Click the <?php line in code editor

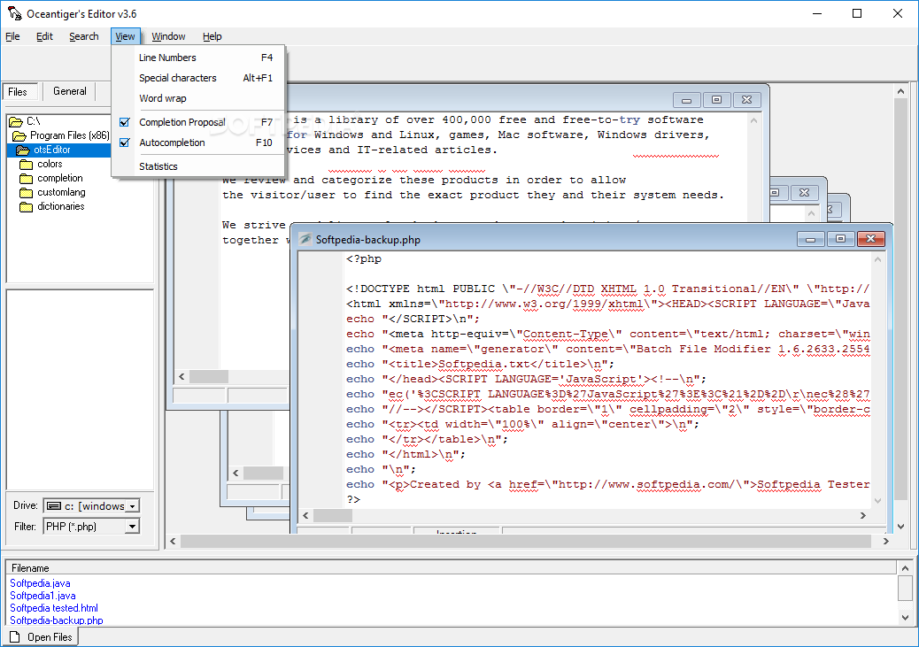pos(364,258)
